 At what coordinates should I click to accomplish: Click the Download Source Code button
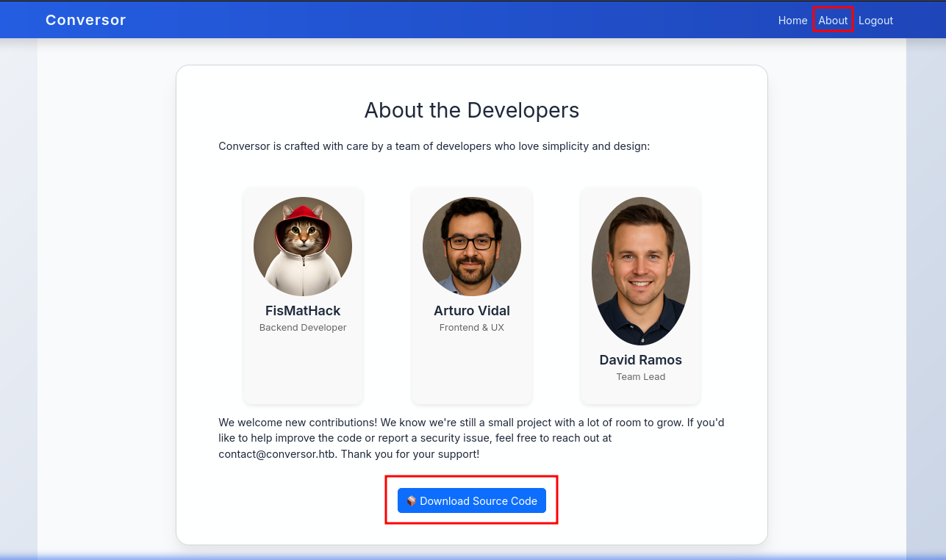click(x=478, y=500)
